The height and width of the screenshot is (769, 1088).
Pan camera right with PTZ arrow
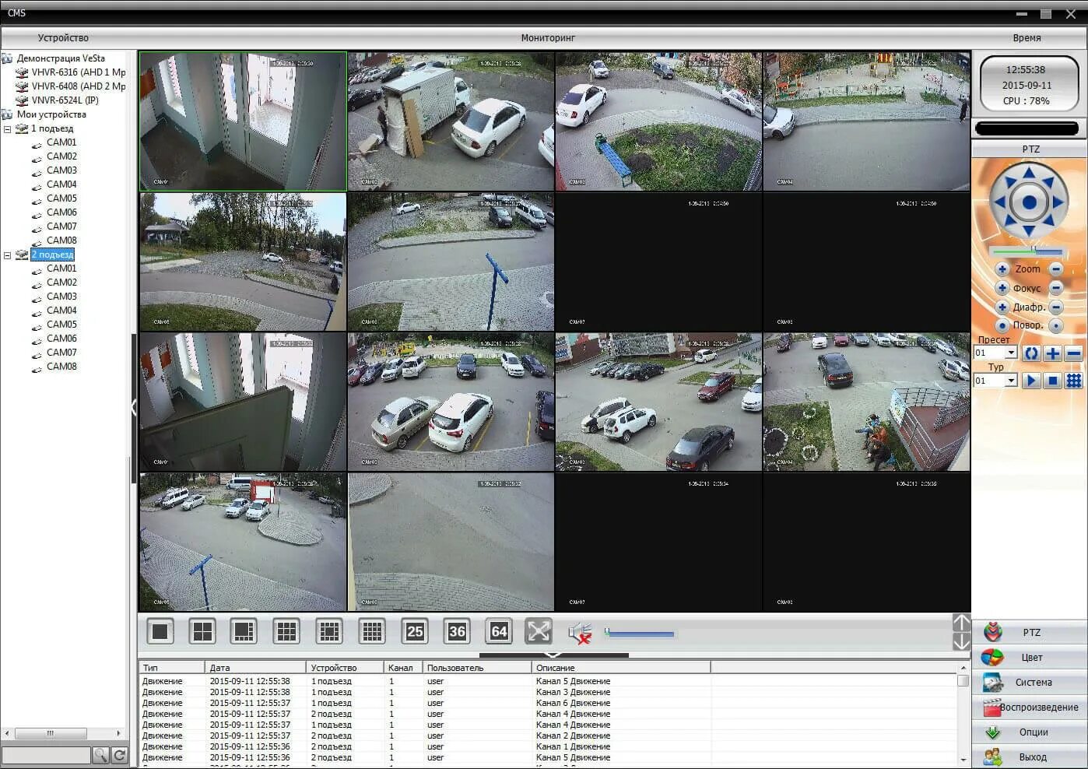click(1058, 202)
